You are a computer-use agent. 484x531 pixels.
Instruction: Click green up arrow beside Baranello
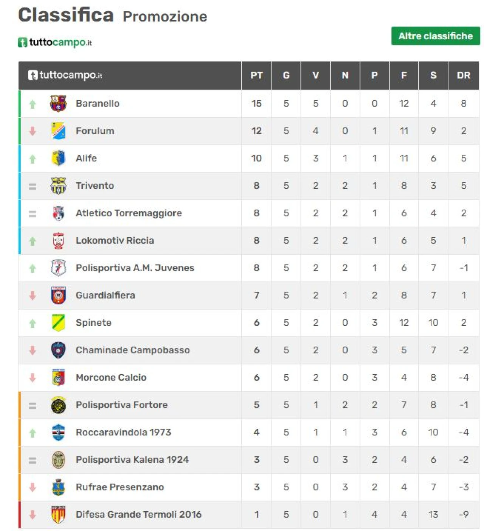pyautogui.click(x=33, y=104)
